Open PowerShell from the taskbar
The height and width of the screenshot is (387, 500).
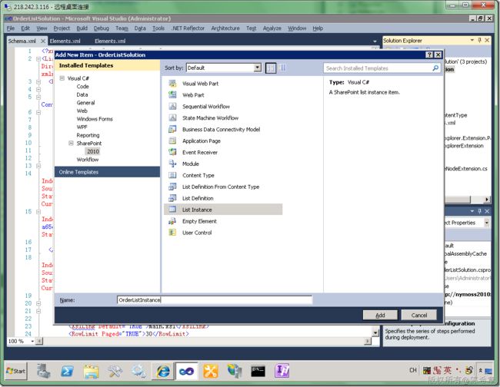[x=67, y=371]
